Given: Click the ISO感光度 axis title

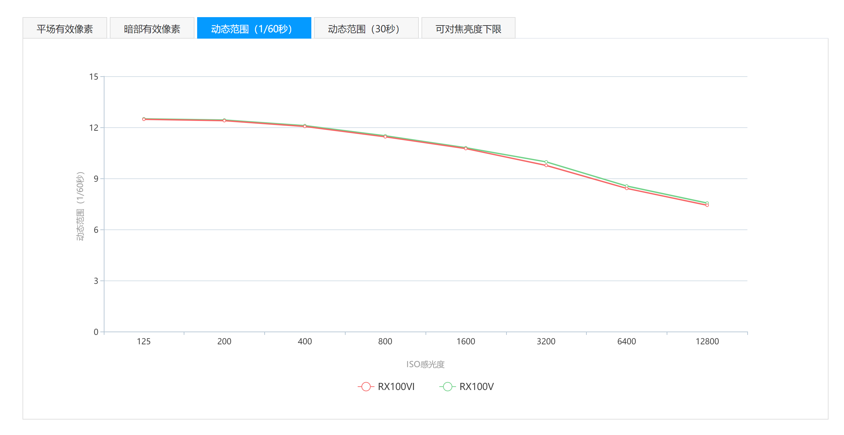Looking at the screenshot, I should point(425,364).
